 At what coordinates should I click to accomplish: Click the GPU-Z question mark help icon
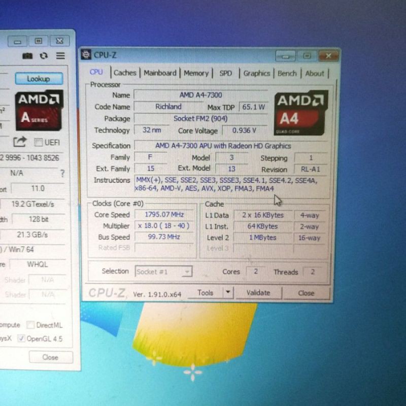click(62, 173)
